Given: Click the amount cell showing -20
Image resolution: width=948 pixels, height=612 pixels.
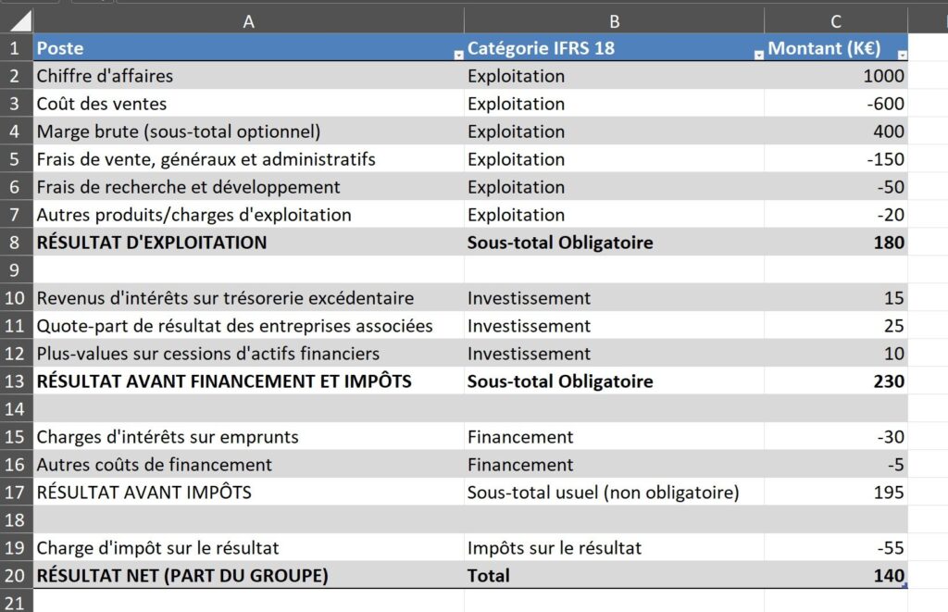Looking at the screenshot, I should tap(836, 215).
